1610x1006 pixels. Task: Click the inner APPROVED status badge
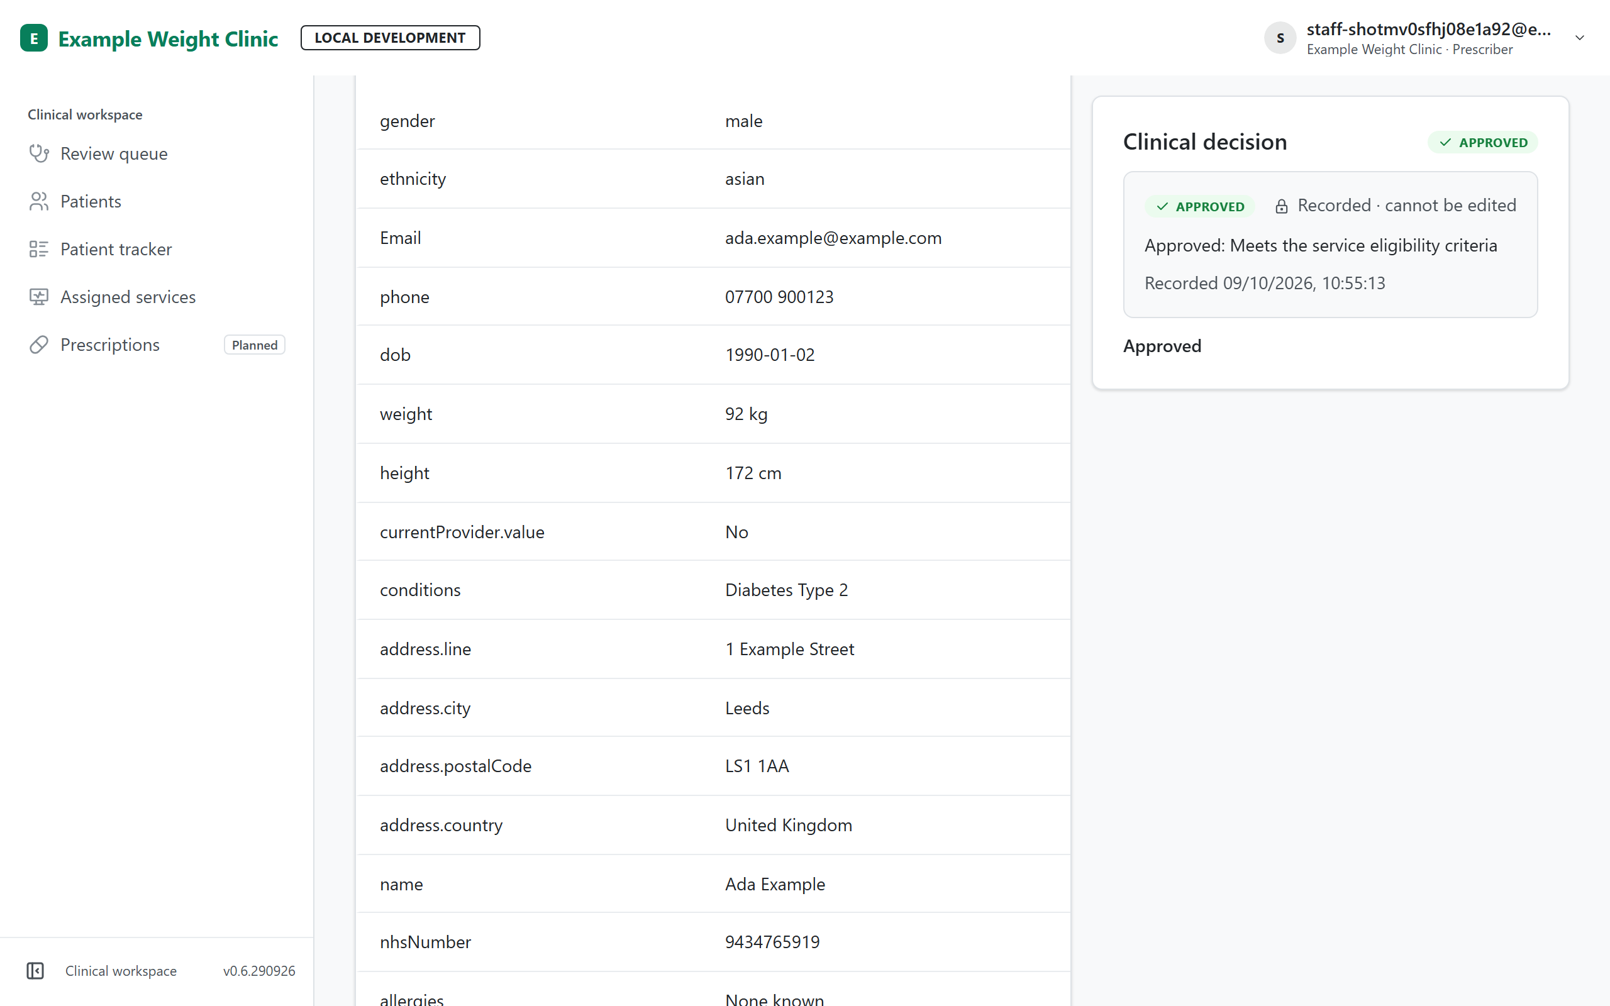pos(1201,206)
